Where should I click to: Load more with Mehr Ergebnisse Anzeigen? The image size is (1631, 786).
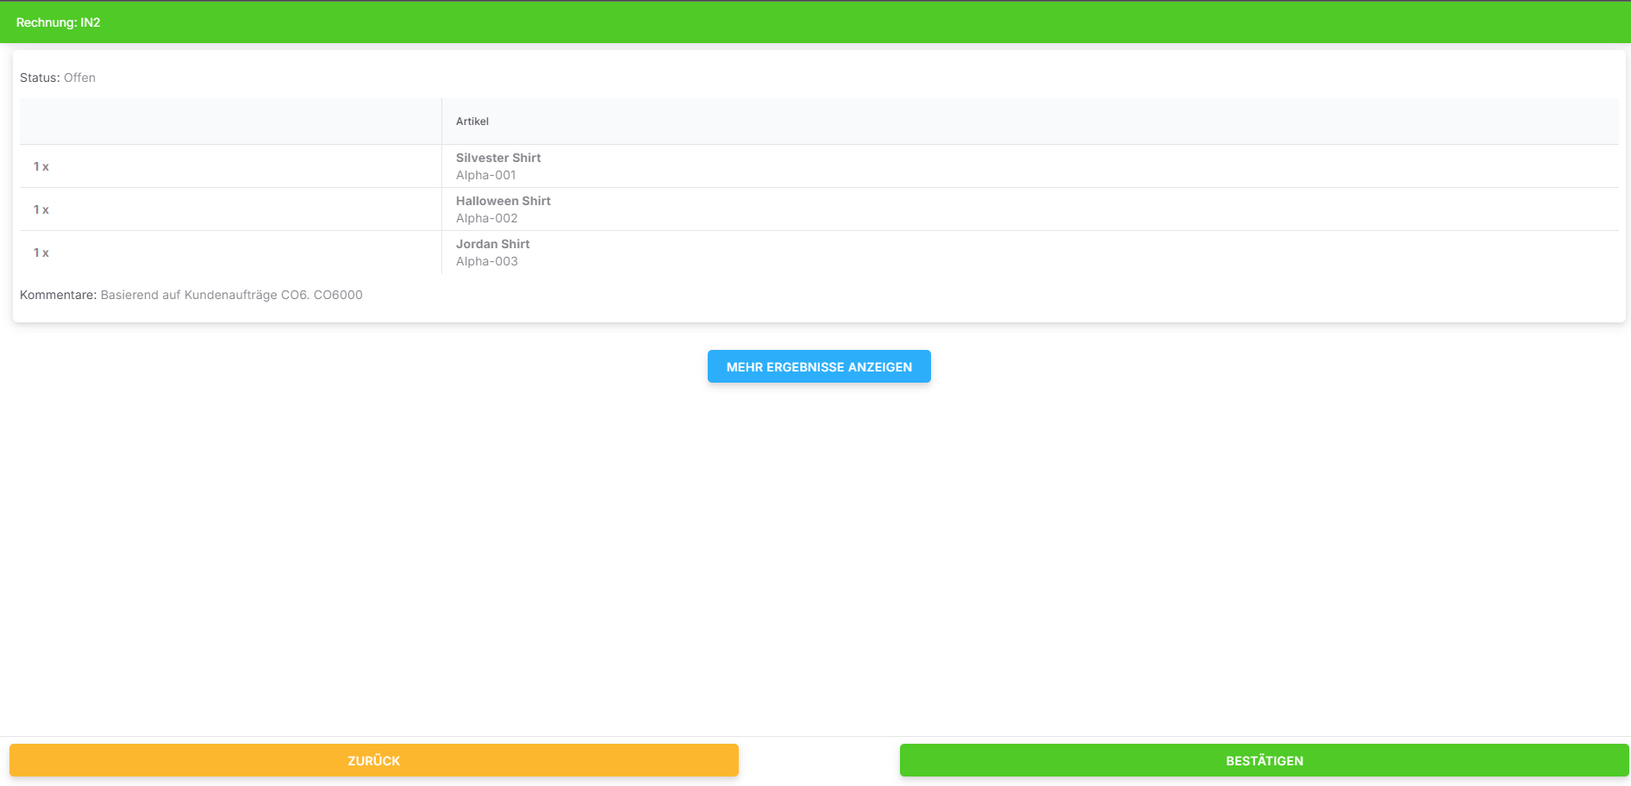click(819, 366)
